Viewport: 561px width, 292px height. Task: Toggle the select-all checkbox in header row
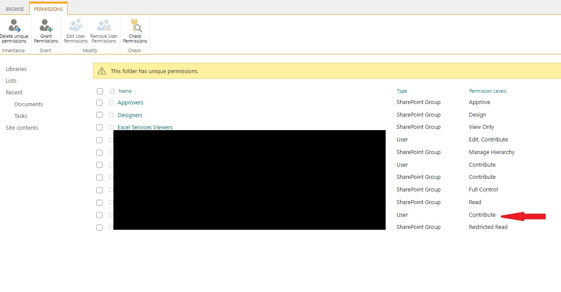(x=99, y=91)
